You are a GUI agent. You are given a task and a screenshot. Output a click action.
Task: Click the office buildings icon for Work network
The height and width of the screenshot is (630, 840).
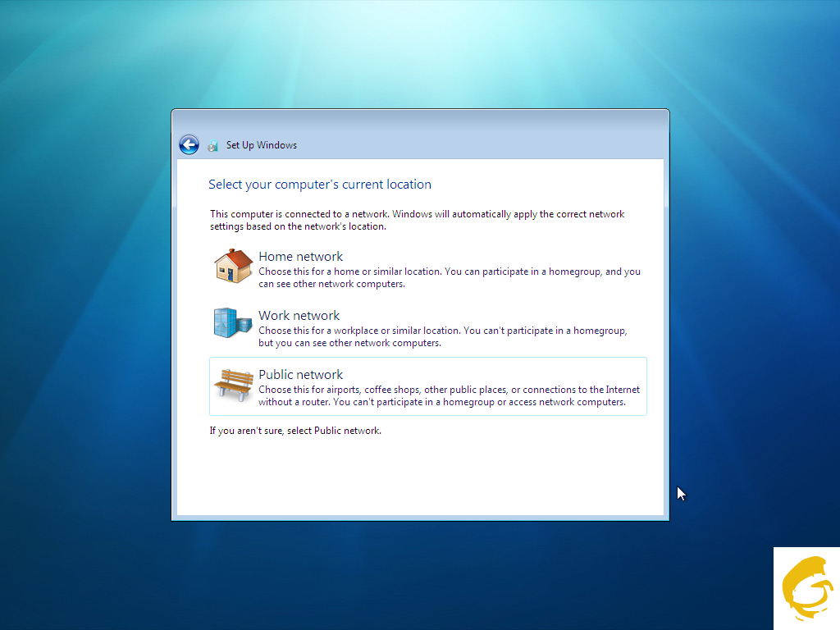(x=232, y=323)
